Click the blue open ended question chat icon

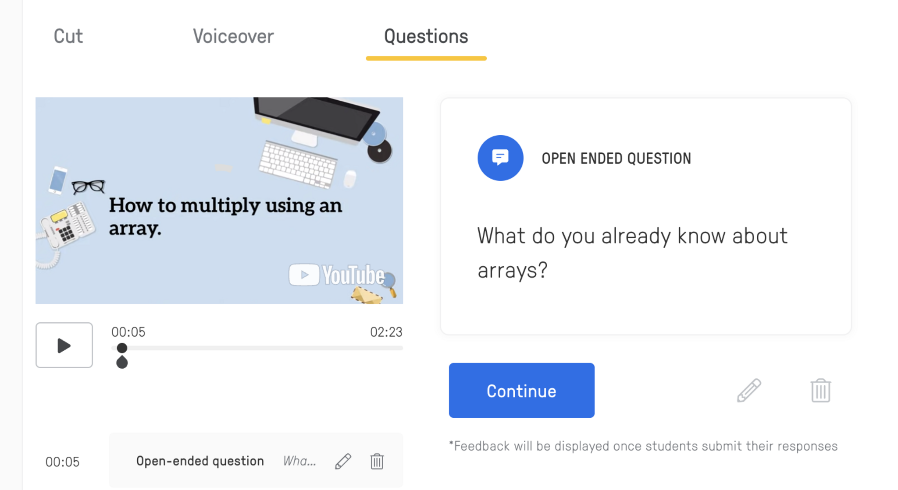pos(500,158)
